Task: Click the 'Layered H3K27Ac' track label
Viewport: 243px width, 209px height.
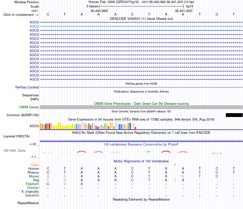Action: click(x=17, y=136)
